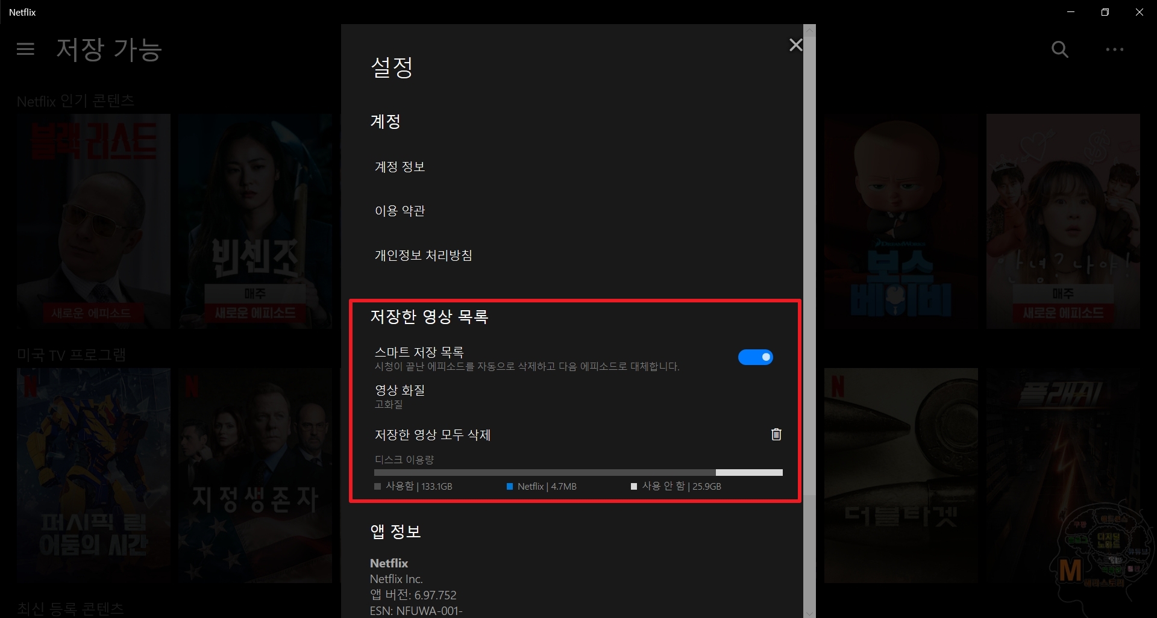Click the search magnifier icon
Screen dimensions: 1157x618
pos(1060,49)
